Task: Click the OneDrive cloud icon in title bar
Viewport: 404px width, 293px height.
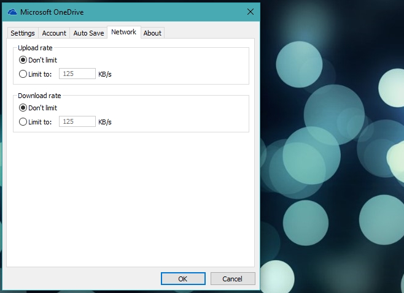Action: [x=12, y=12]
